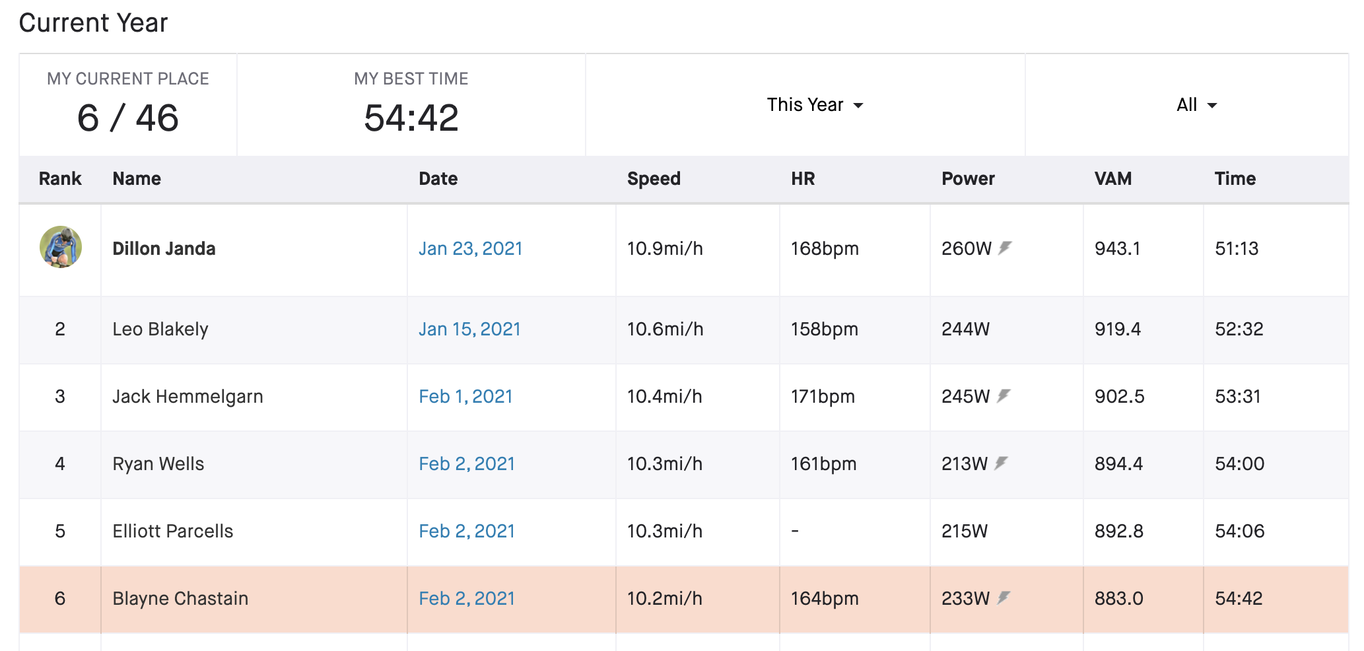
Task: Click the 54:42 best time value
Action: (x=411, y=118)
